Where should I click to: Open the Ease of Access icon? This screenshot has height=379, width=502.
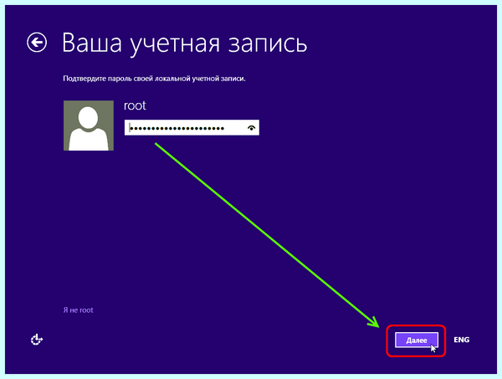[x=37, y=340]
